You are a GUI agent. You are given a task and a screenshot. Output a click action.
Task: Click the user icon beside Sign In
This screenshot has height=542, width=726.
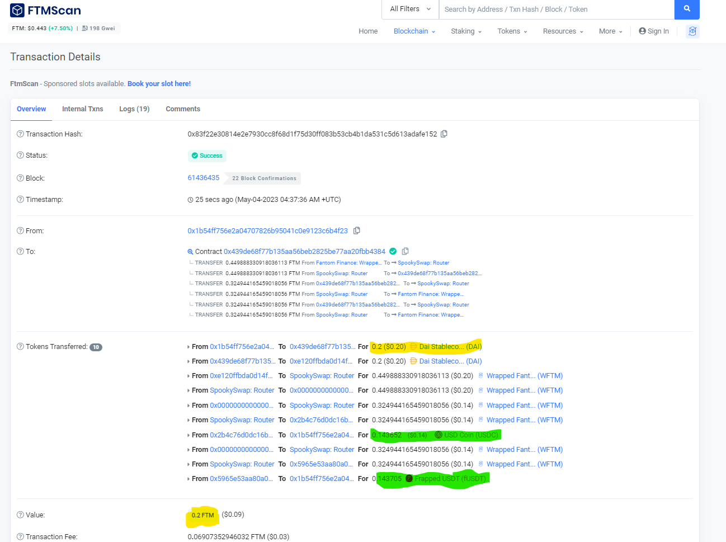coord(642,31)
